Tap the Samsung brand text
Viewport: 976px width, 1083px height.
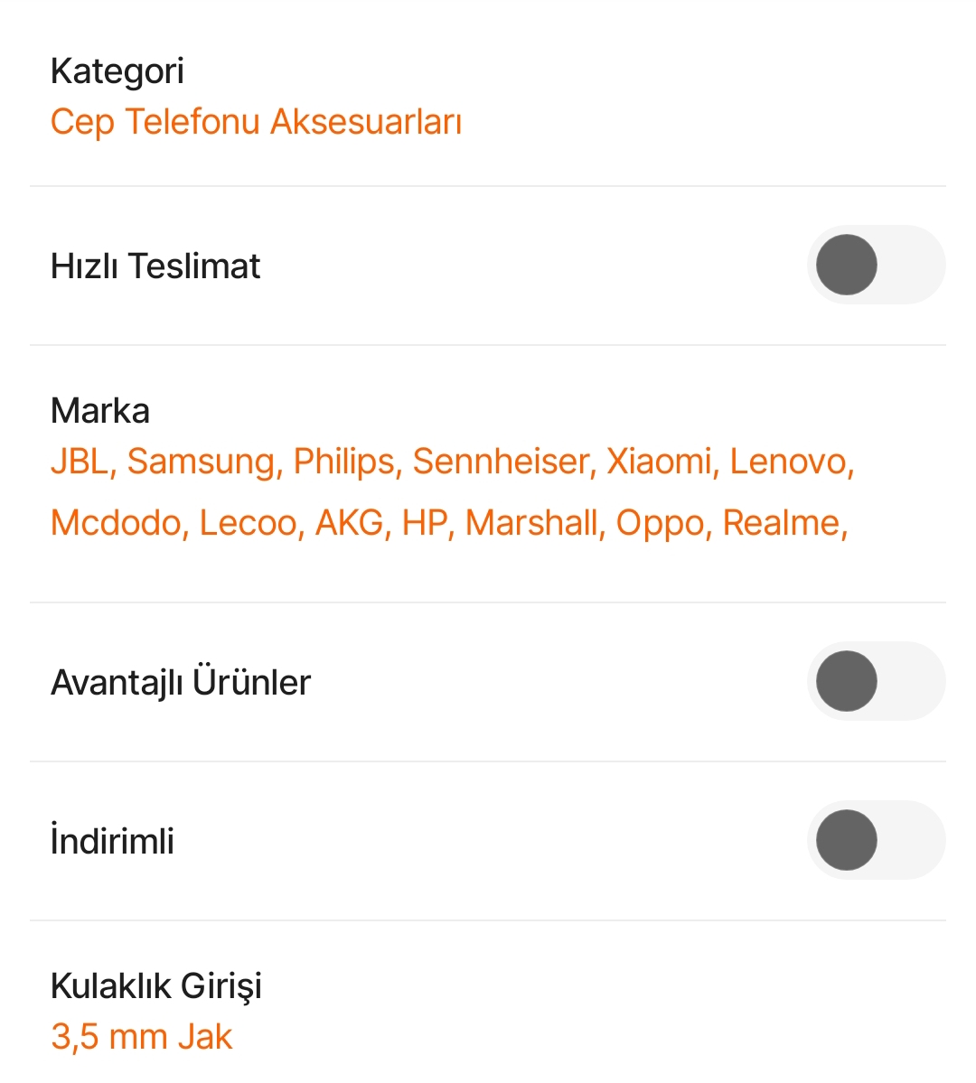201,462
